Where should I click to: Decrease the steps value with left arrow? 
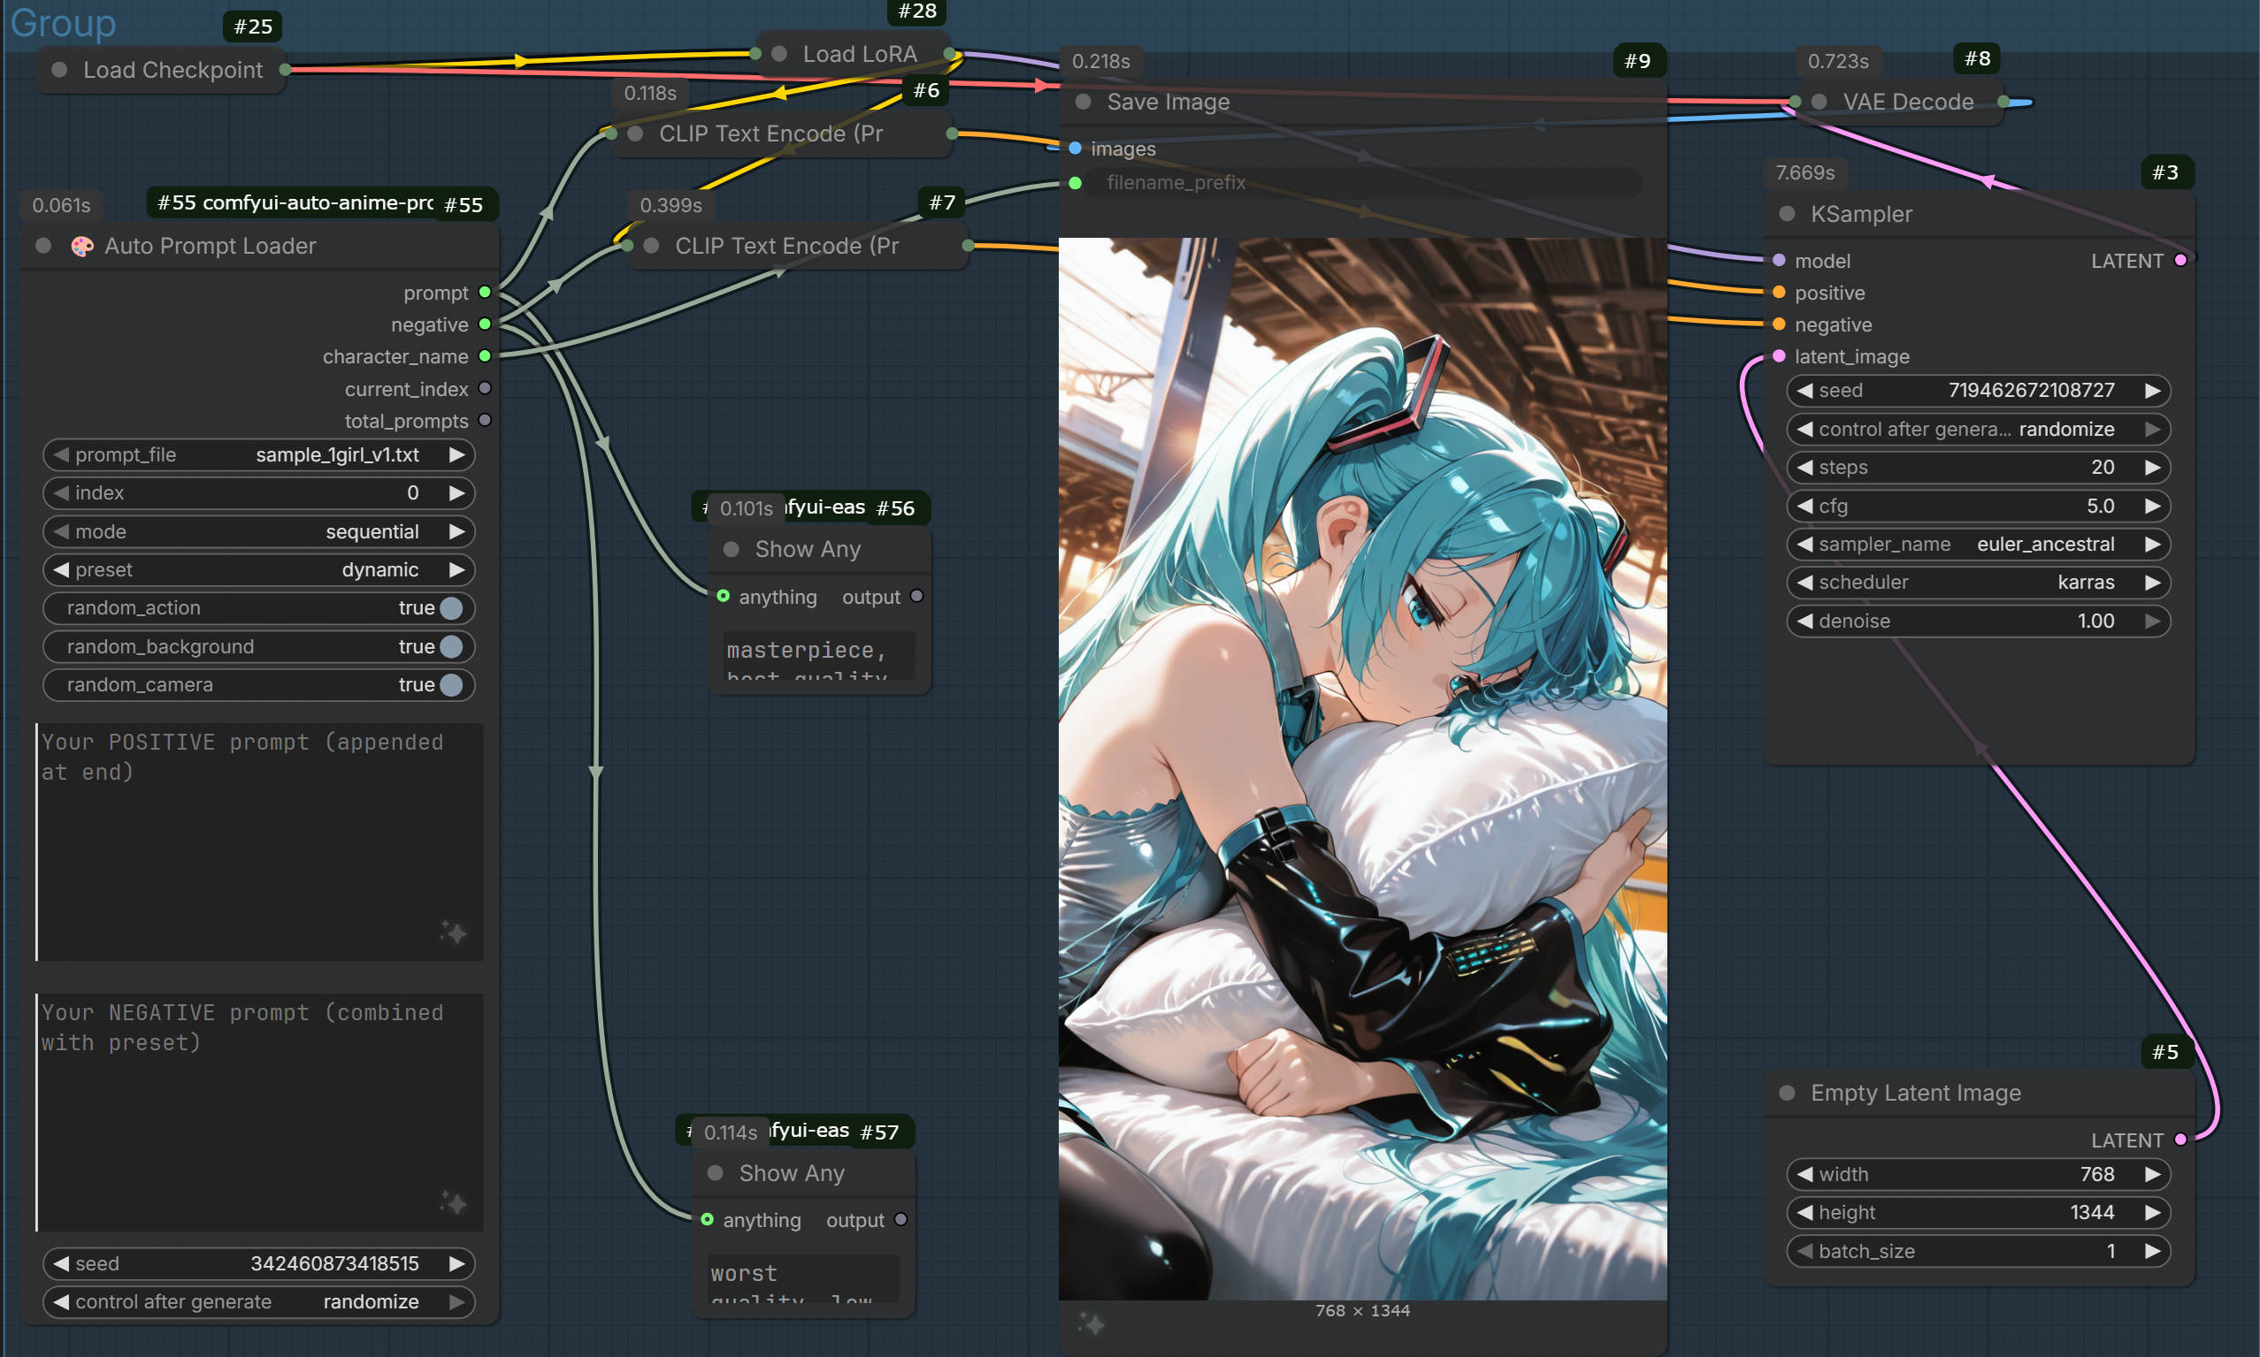click(x=1805, y=468)
